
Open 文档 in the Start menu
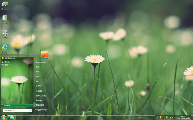click(x=38, y=67)
